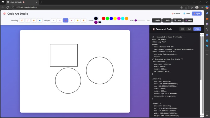Clear the canvas
Screen dimensions: 210x118
[x=177, y=21]
